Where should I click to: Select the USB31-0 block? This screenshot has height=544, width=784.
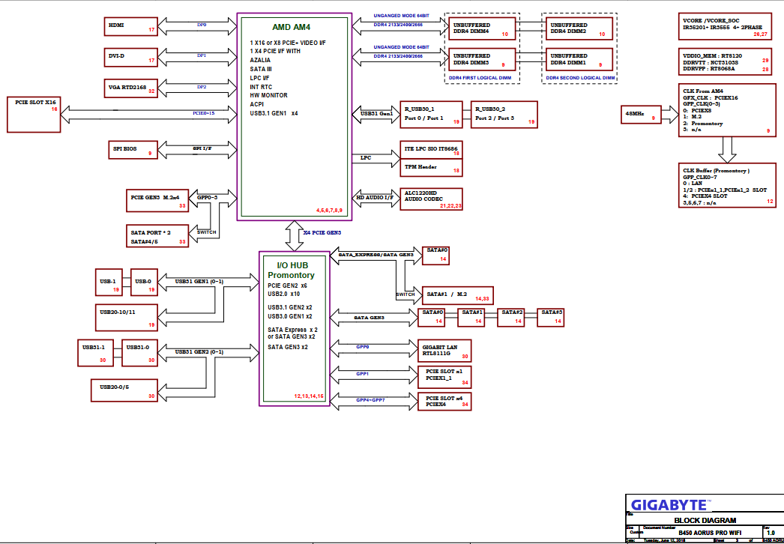click(x=140, y=352)
